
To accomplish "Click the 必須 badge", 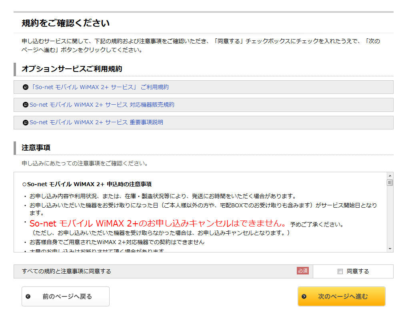I will (x=303, y=271).
